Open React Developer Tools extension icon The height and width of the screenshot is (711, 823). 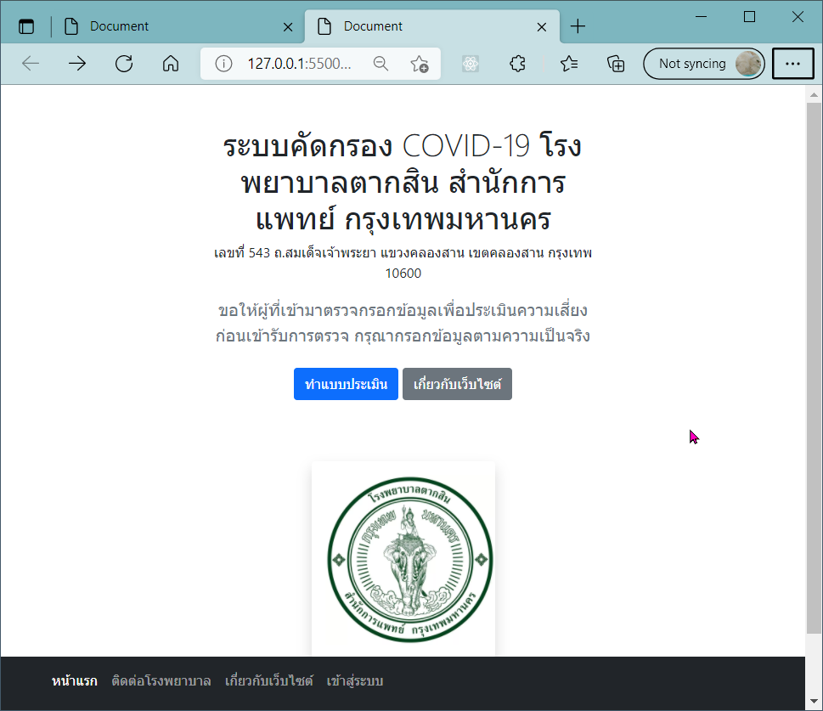coord(471,64)
